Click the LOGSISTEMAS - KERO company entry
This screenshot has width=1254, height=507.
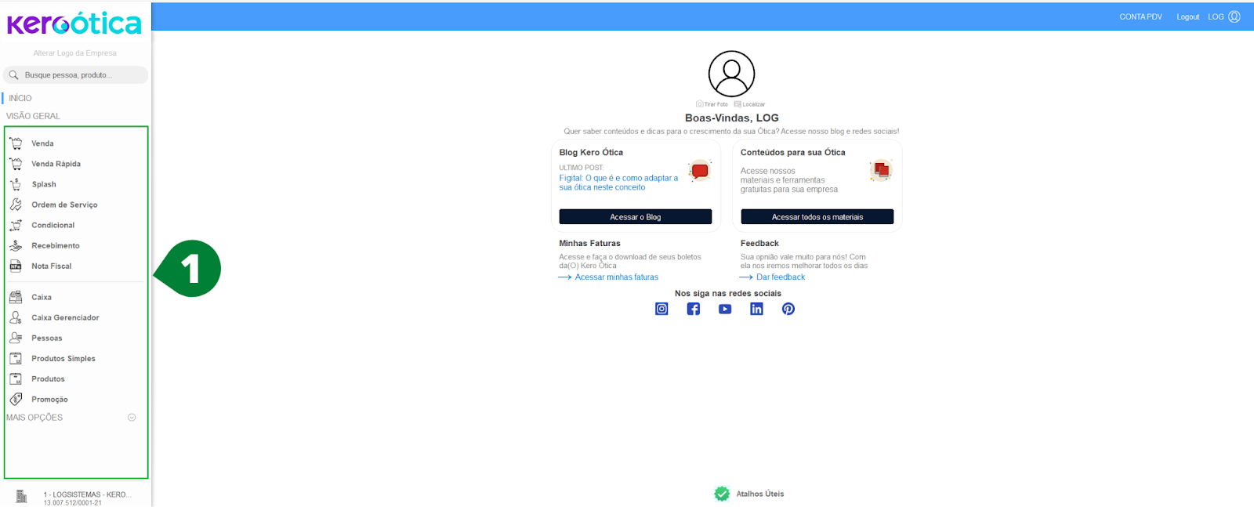point(87,495)
